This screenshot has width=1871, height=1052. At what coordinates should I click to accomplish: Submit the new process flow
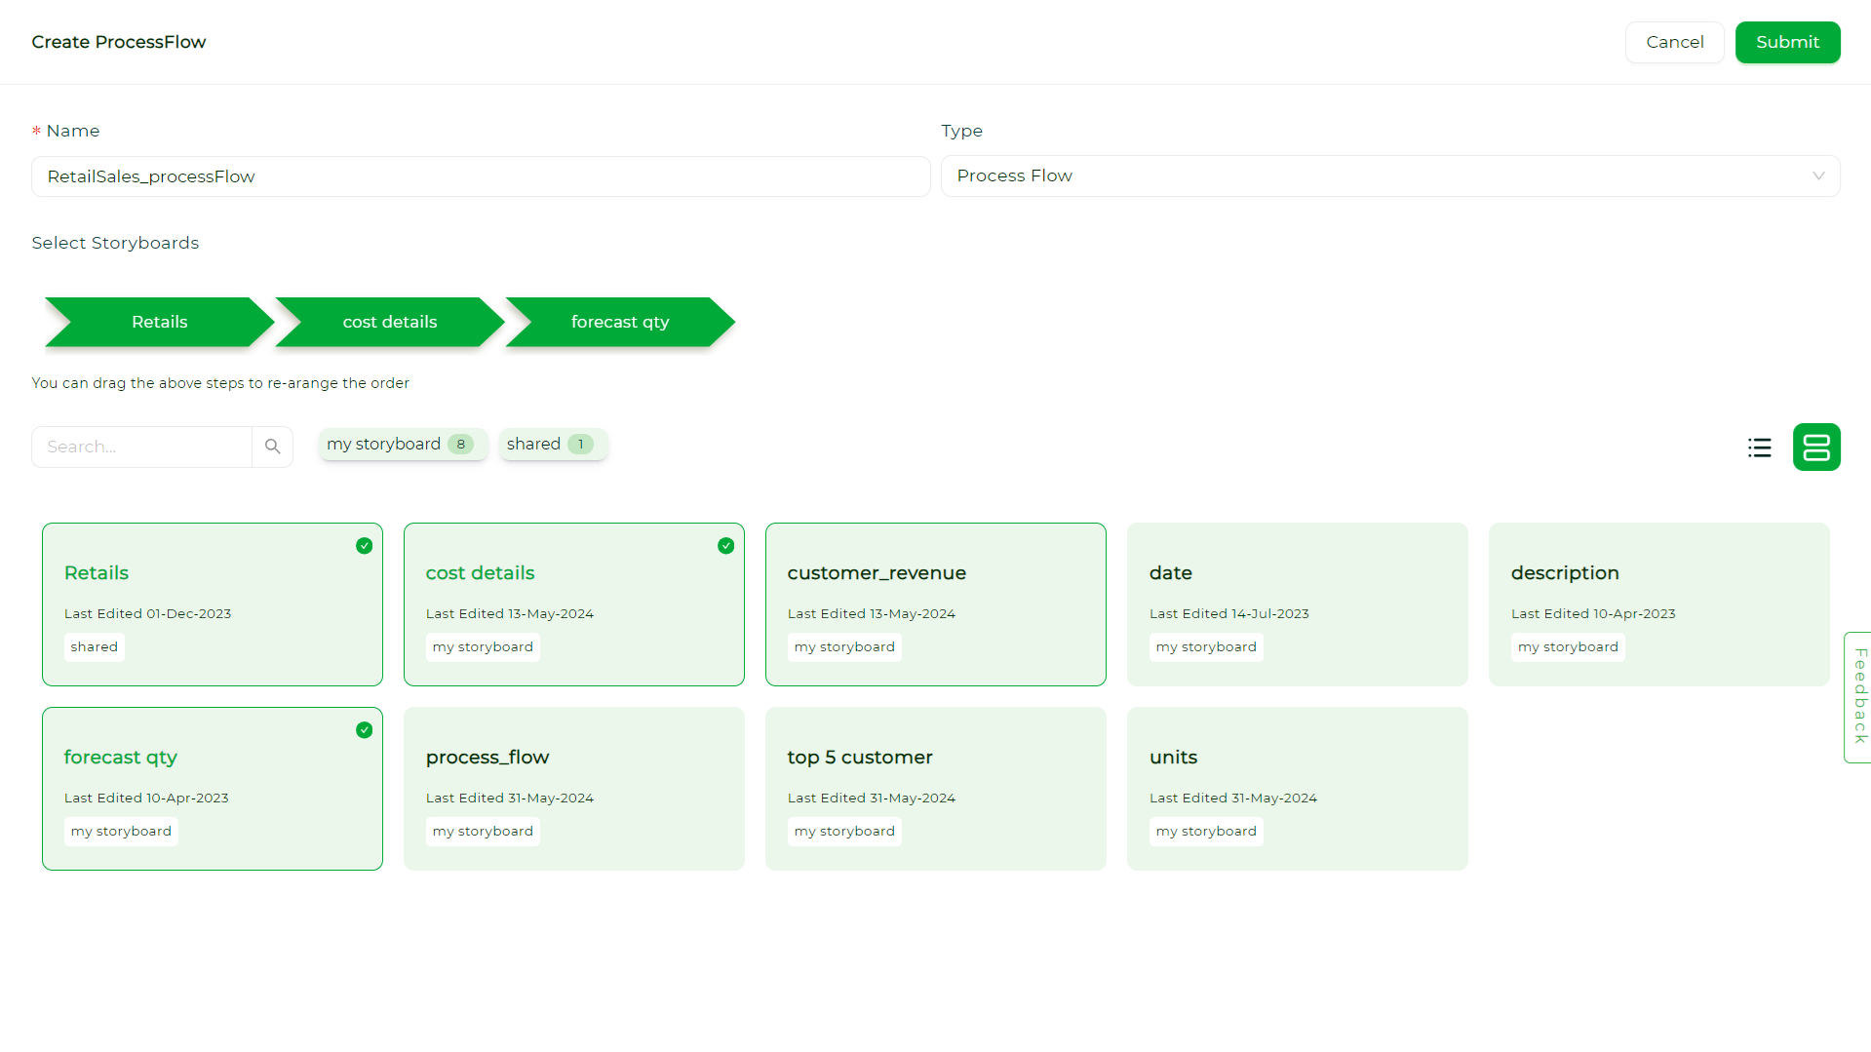click(x=1787, y=42)
